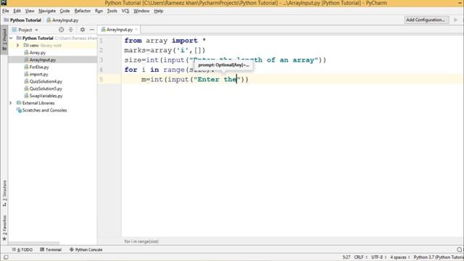
Task: Open the VCS menu
Action: (125, 11)
